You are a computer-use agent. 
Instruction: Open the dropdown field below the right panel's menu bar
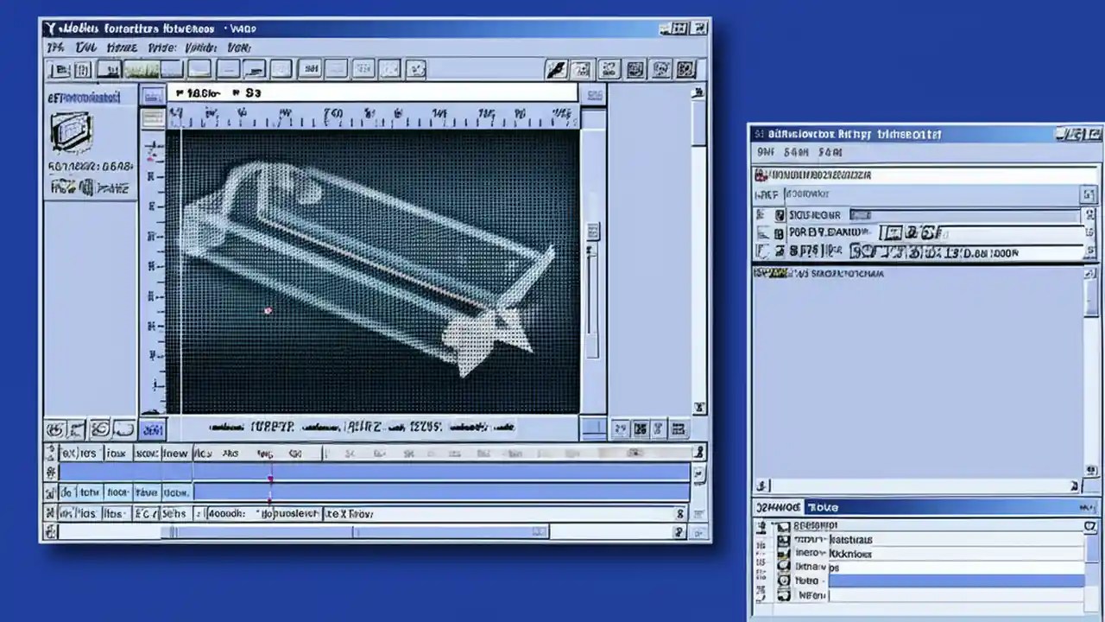pos(924,194)
